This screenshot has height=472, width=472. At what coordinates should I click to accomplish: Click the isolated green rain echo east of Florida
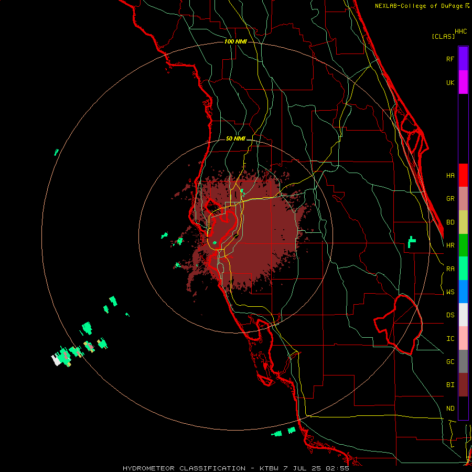pyautogui.click(x=412, y=242)
